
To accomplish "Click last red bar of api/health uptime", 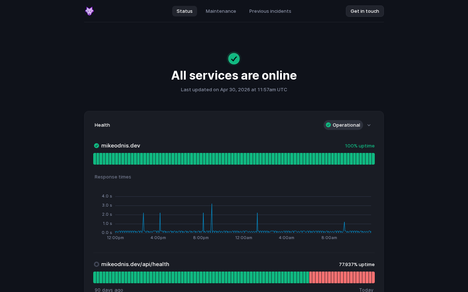I will pyautogui.click(x=373, y=277).
